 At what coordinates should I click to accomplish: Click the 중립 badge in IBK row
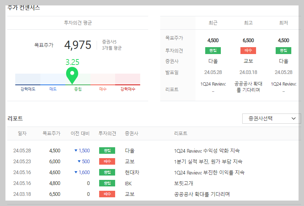(x=107, y=183)
